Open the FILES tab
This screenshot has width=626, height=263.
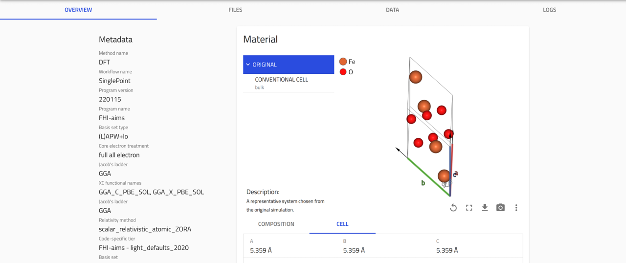235,10
